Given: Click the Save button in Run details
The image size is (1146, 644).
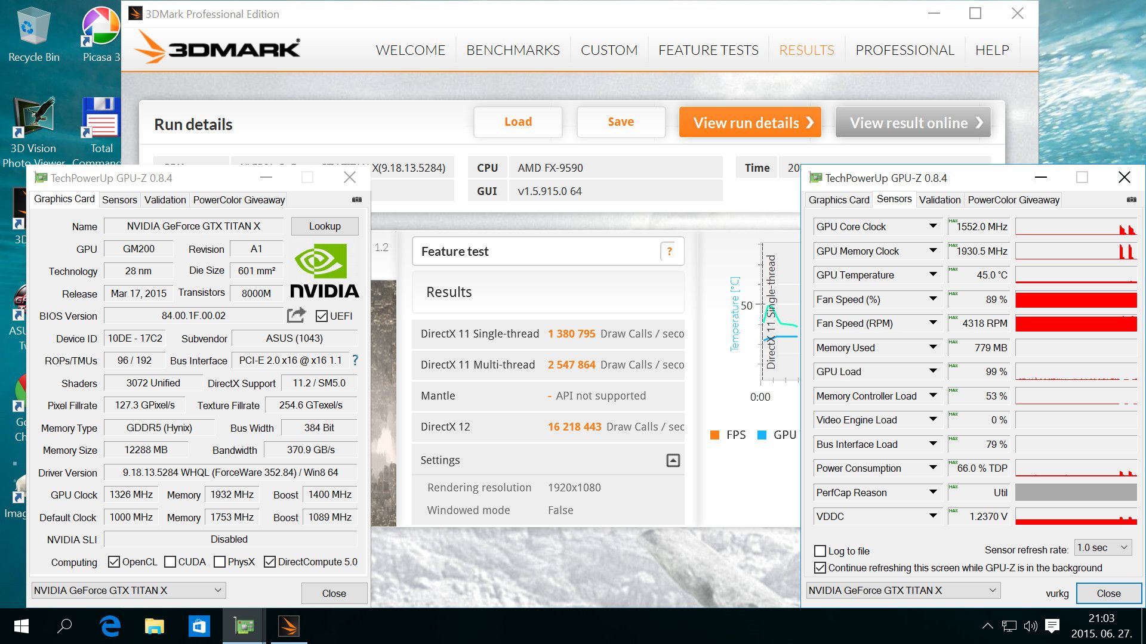Looking at the screenshot, I should (621, 122).
